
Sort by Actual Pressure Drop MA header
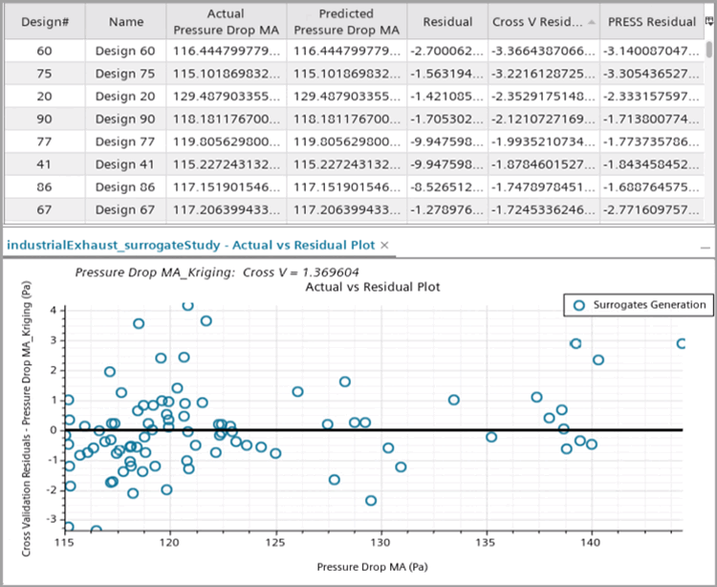(x=227, y=21)
